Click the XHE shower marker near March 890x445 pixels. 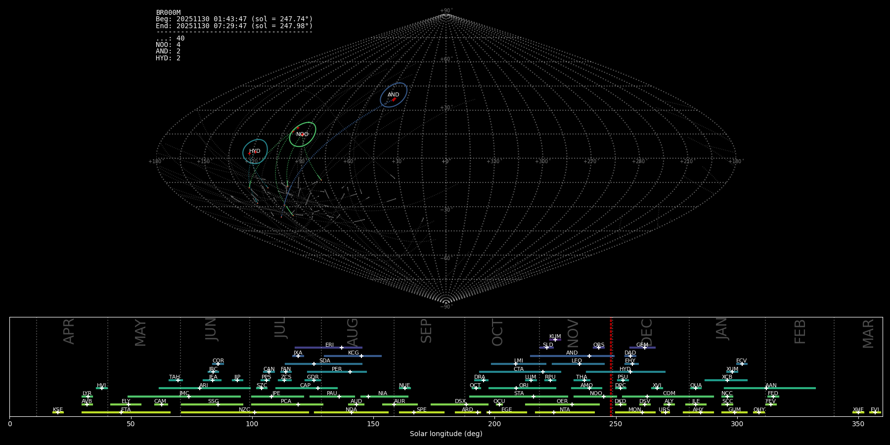pyautogui.click(x=858, y=412)
